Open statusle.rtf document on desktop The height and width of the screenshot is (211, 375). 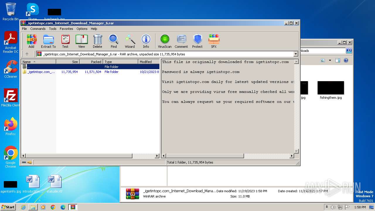[54, 184]
